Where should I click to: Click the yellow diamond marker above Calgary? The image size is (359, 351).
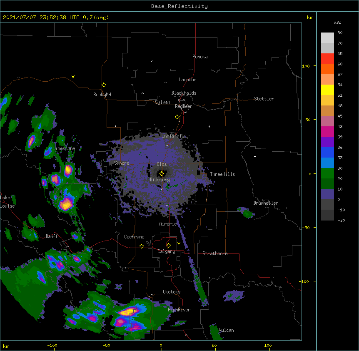pos(169,246)
